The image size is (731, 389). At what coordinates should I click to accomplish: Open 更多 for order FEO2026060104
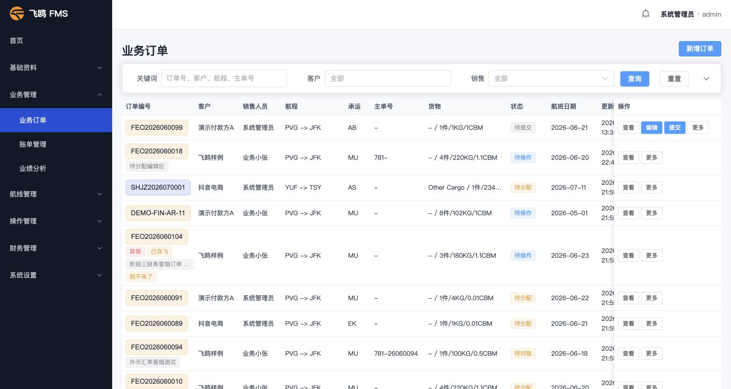(x=651, y=256)
